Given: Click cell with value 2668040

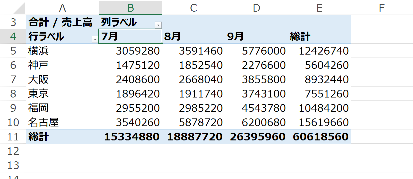Looking at the screenshot, I should tap(193, 80).
